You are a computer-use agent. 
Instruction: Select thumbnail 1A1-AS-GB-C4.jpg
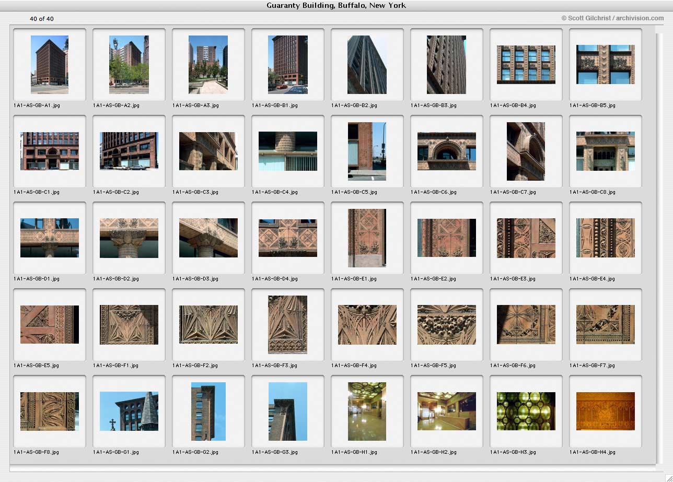pos(288,151)
